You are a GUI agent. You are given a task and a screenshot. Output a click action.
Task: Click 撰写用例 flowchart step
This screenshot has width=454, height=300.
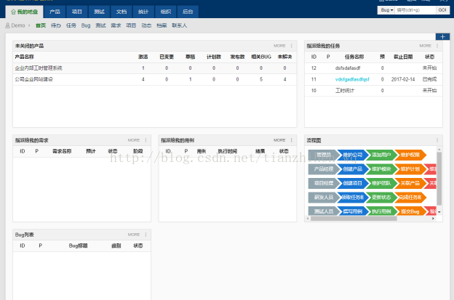tap(352, 211)
